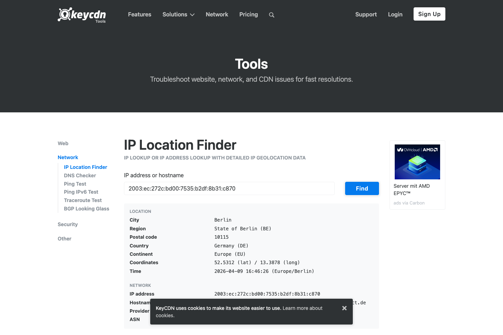The image size is (503, 335).
Task: Go to the Support page
Action: tap(366, 14)
